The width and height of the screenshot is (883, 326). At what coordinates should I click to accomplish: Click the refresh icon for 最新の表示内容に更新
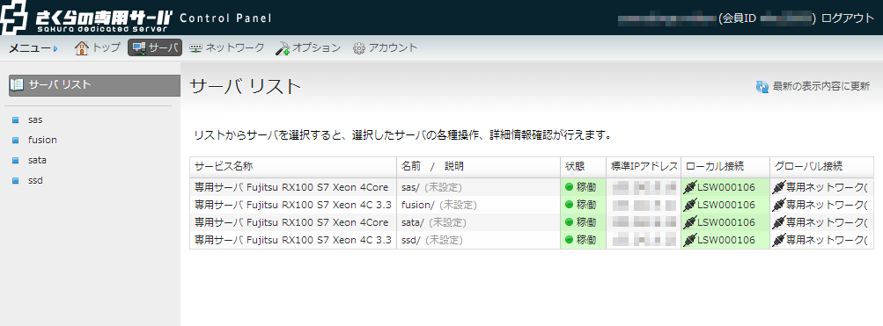[x=762, y=87]
